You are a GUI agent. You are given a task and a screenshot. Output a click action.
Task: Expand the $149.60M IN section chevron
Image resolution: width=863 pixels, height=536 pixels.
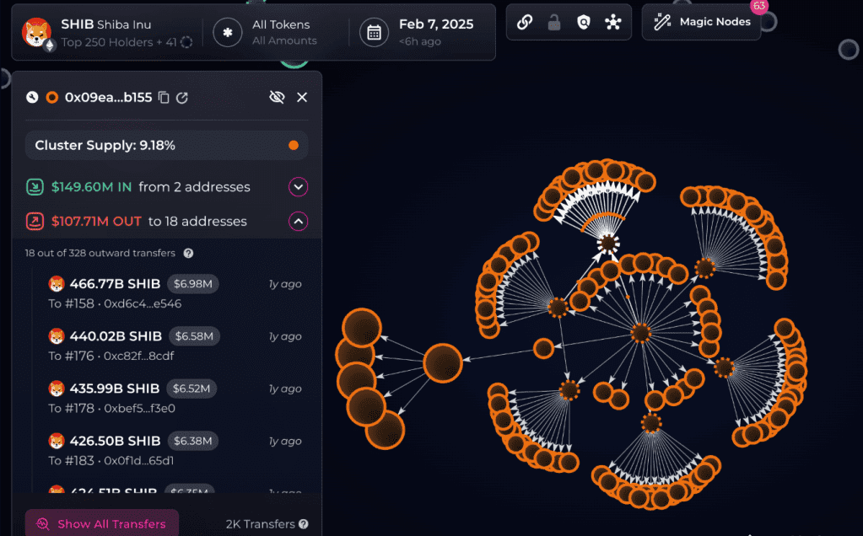coord(299,187)
